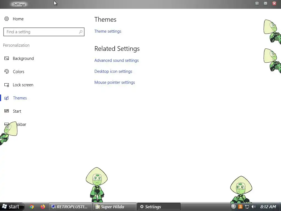Click the Lock screen icon

click(7, 85)
